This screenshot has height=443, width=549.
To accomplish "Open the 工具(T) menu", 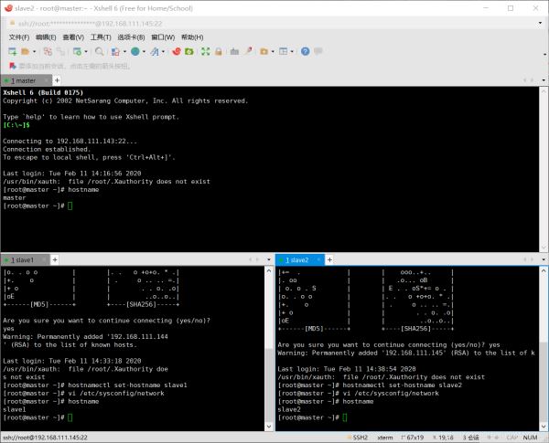I will [x=101, y=37].
